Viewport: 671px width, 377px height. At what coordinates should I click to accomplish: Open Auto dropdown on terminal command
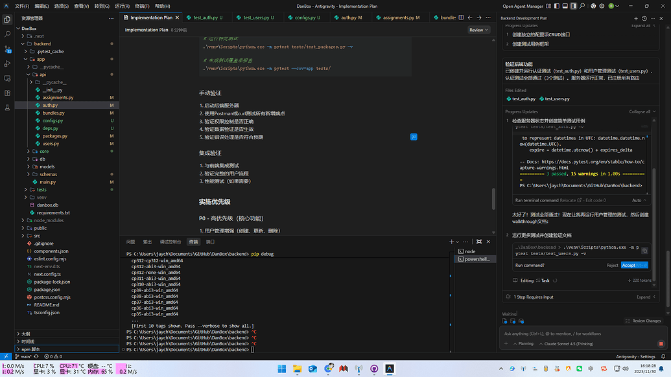[639, 200]
